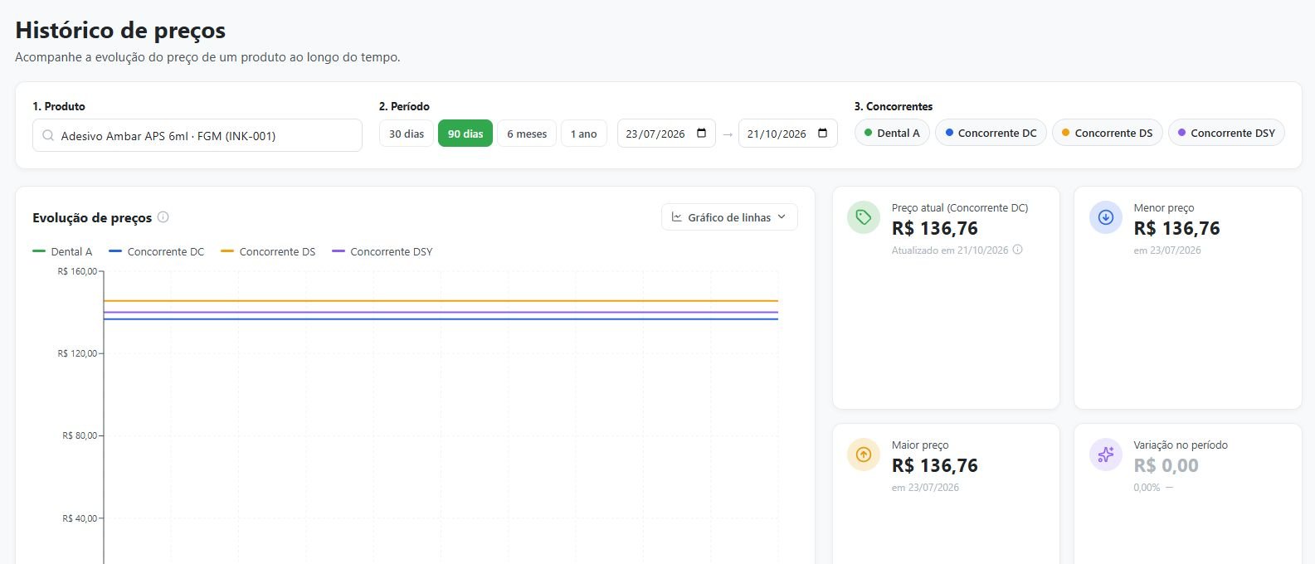Toggle Concorrente DS series in chart legend

coord(268,251)
